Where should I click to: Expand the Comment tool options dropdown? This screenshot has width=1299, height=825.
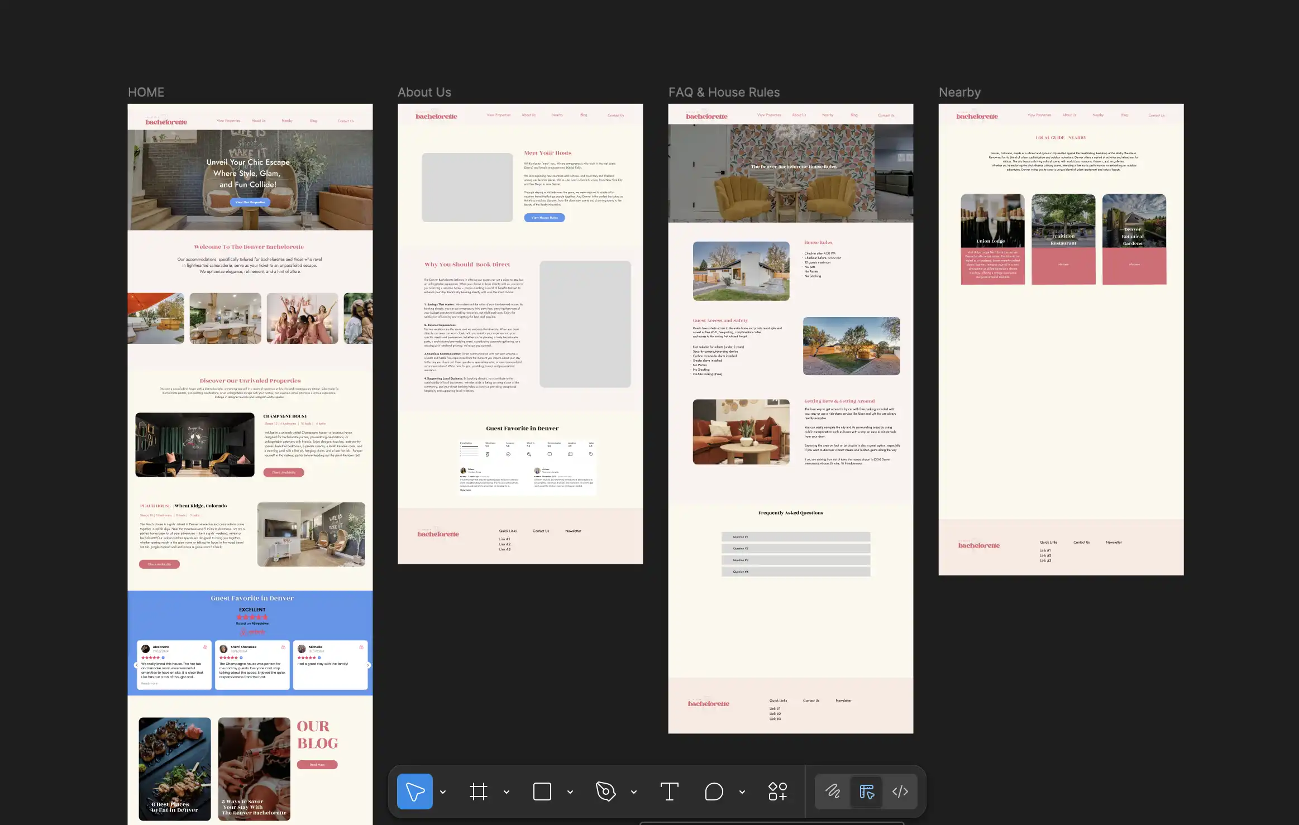[742, 792]
